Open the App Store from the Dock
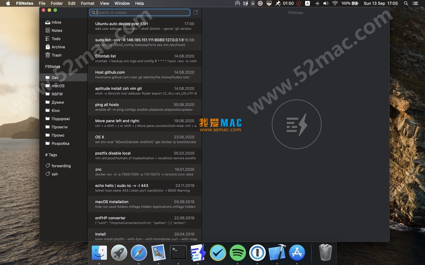The image size is (425, 265). [297, 252]
